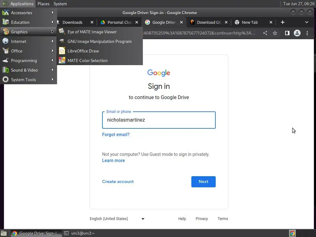Click the Create account link

click(x=118, y=181)
